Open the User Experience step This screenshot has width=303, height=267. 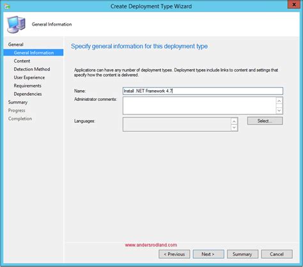pos(29,77)
